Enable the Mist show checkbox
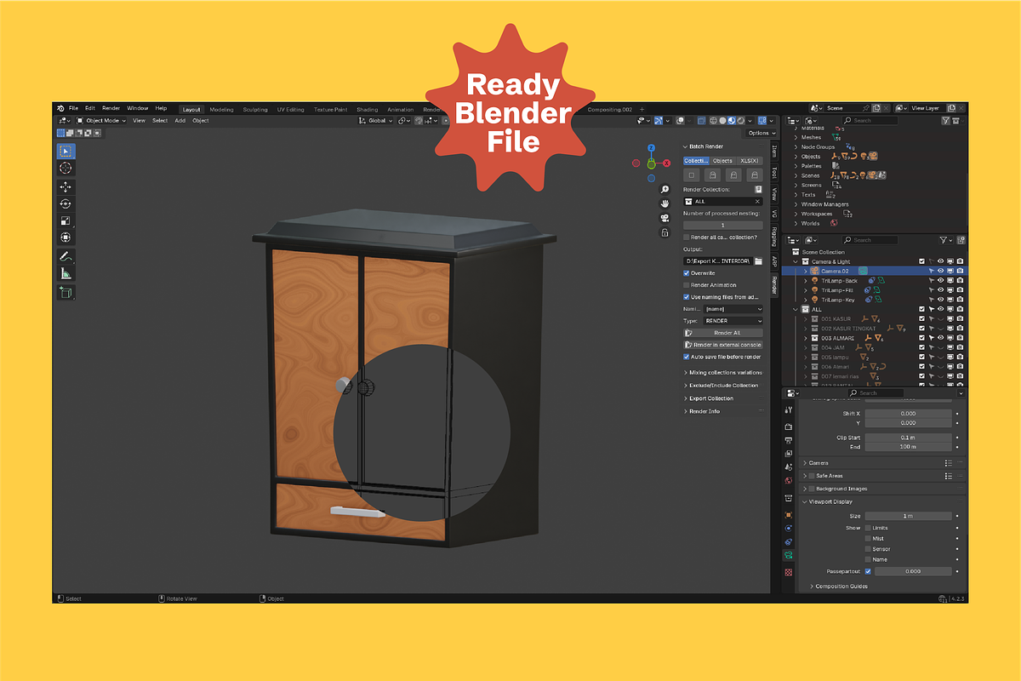The height and width of the screenshot is (681, 1021). (868, 539)
